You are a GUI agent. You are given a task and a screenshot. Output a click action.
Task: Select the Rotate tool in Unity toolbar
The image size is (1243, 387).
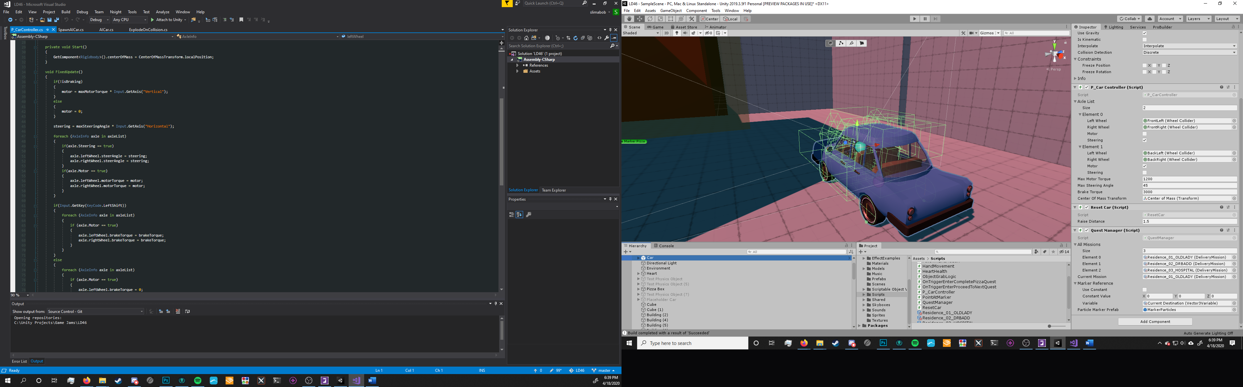[x=650, y=19]
